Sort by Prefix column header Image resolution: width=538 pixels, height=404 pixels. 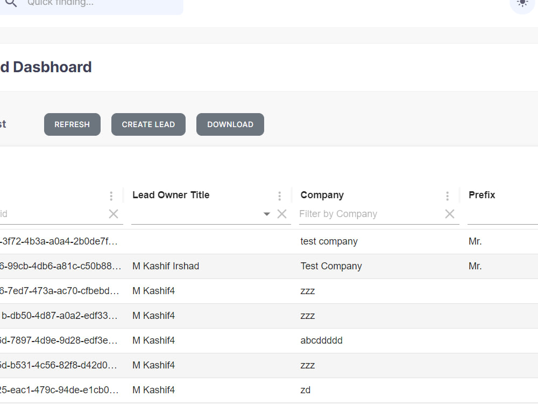[x=482, y=195]
